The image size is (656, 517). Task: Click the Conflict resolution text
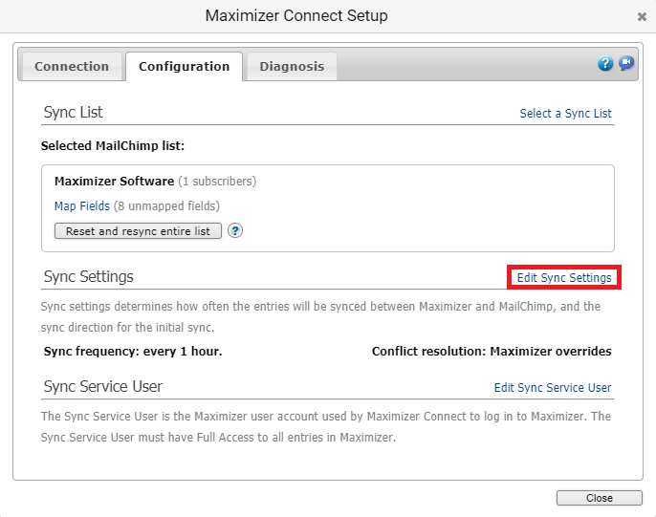coord(492,351)
